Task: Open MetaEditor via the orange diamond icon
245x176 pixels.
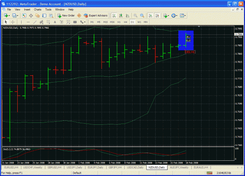Action: [x=79, y=16]
